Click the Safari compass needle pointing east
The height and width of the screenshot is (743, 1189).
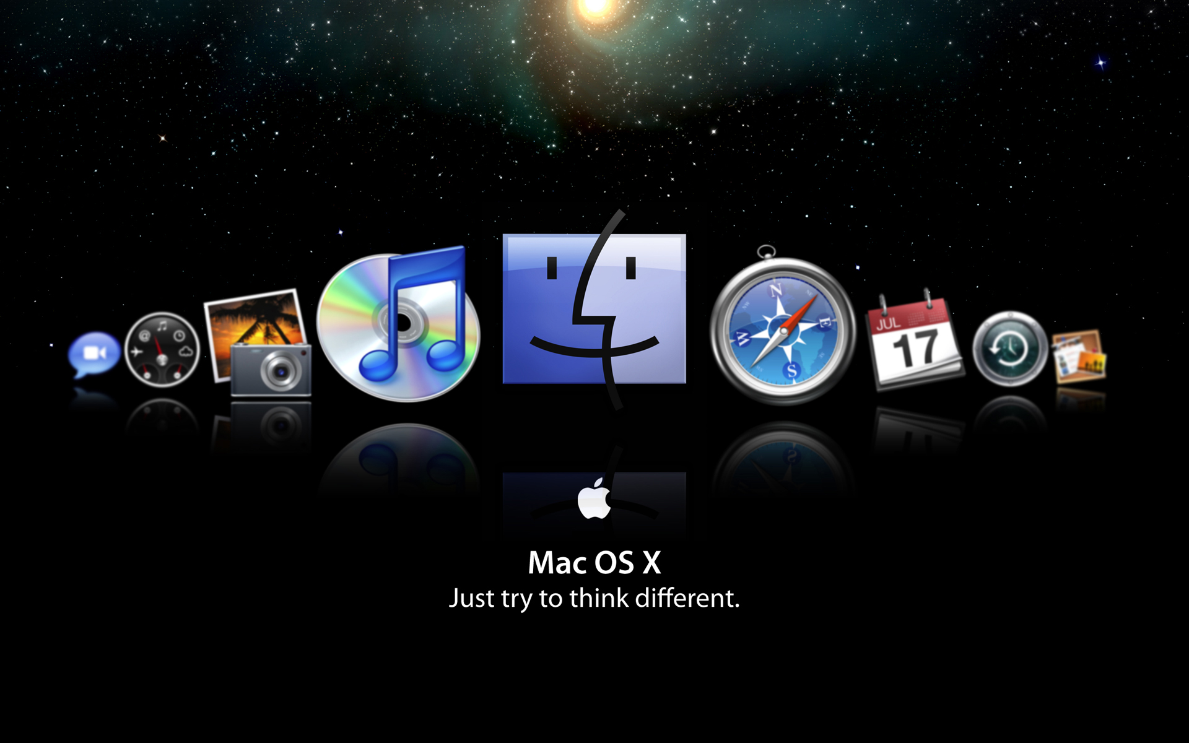801,310
